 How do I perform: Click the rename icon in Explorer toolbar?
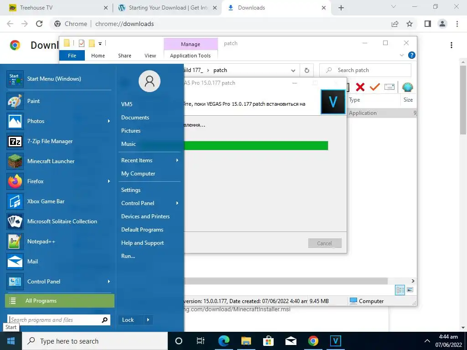click(x=389, y=87)
